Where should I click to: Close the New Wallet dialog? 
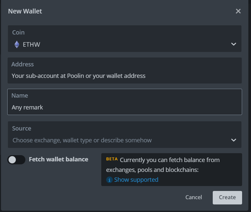[238, 11]
